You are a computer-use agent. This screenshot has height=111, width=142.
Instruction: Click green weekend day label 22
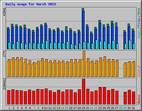[x=96, y=108]
